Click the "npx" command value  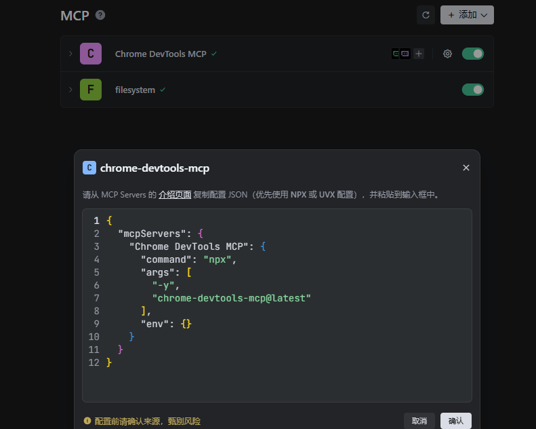tap(218, 259)
